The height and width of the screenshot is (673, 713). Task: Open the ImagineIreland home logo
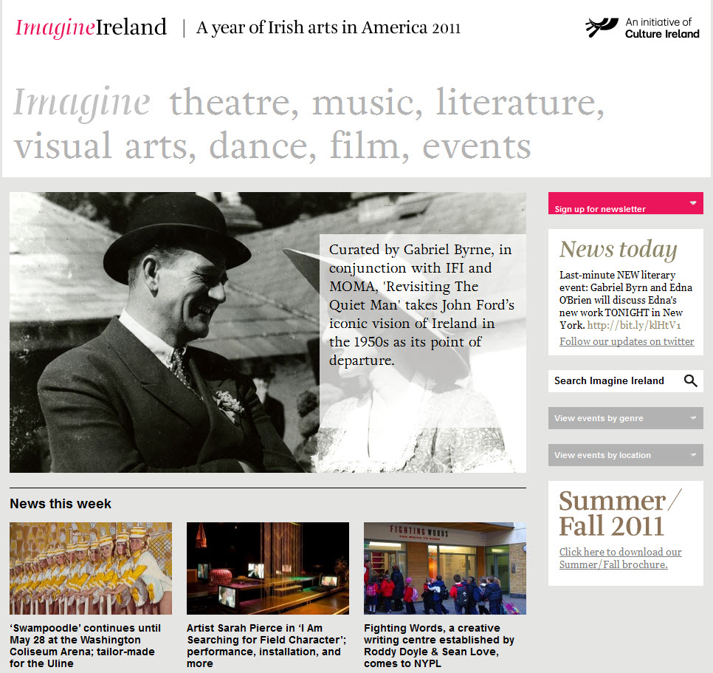click(x=92, y=28)
